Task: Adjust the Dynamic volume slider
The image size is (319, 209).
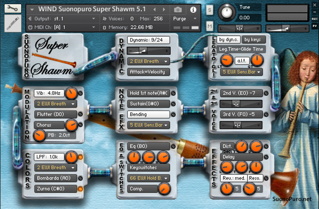Action: pyautogui.click(x=148, y=51)
